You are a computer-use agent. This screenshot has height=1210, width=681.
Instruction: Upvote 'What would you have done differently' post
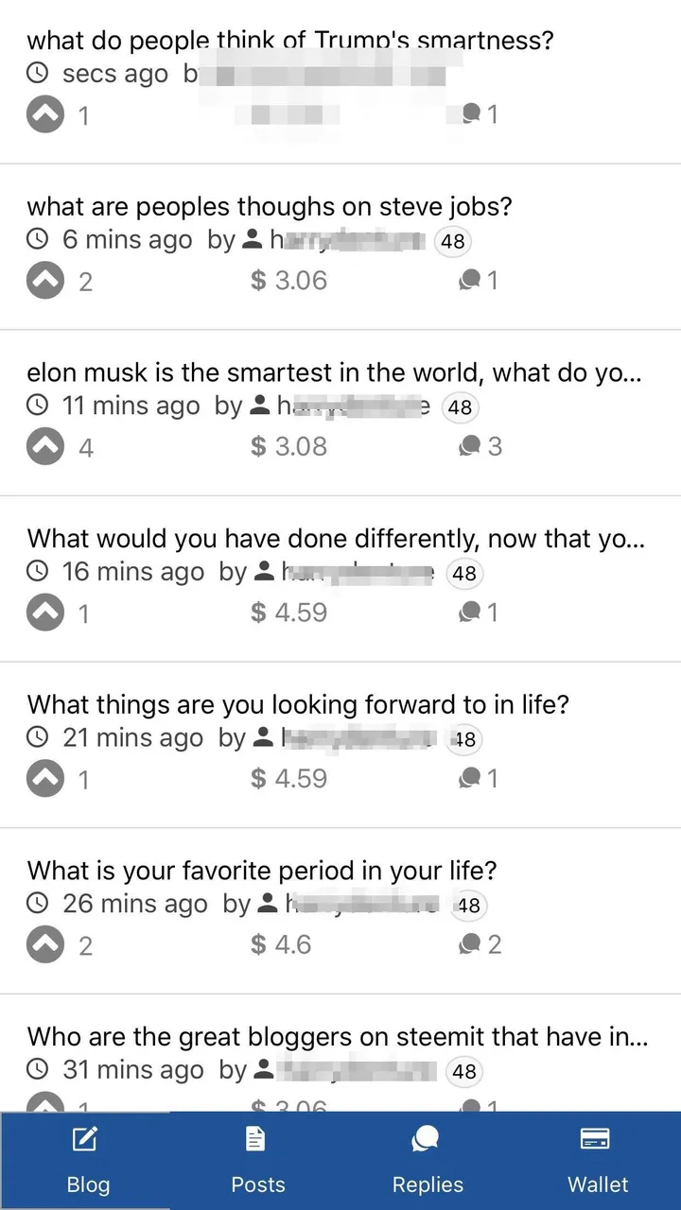pos(44,613)
